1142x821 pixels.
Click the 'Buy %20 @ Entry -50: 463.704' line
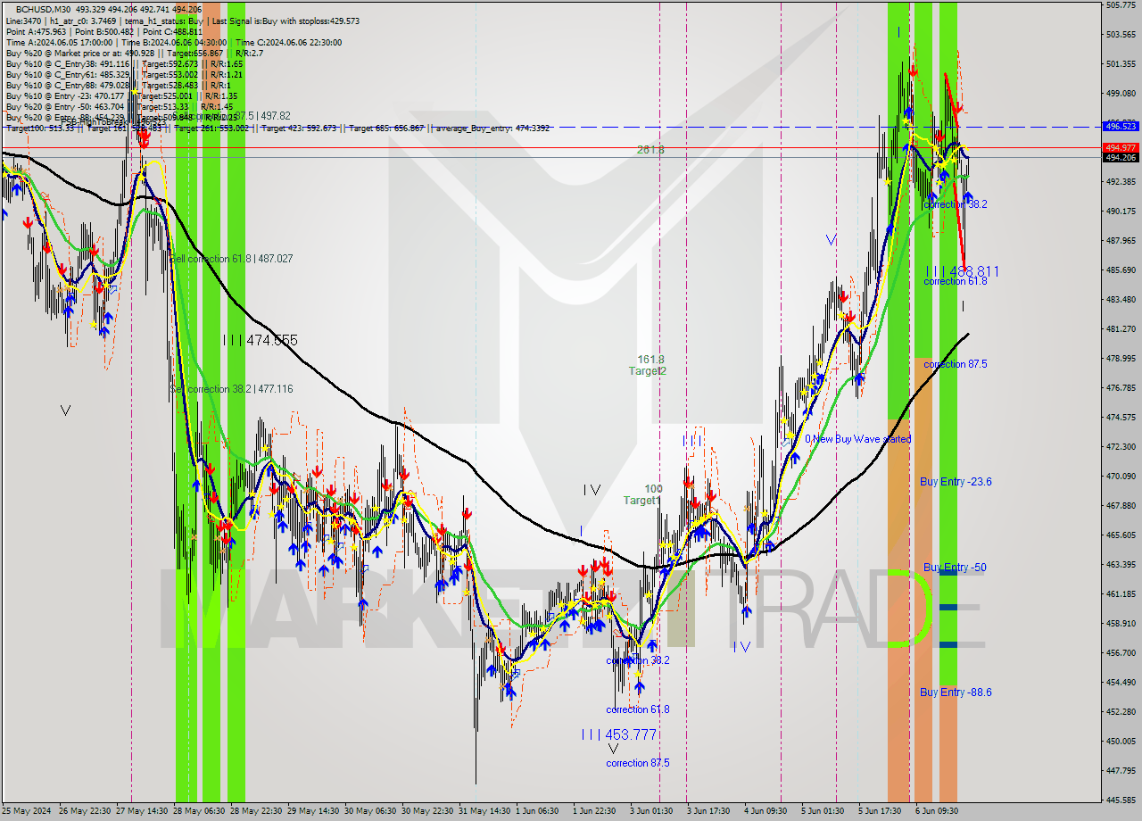(x=118, y=105)
